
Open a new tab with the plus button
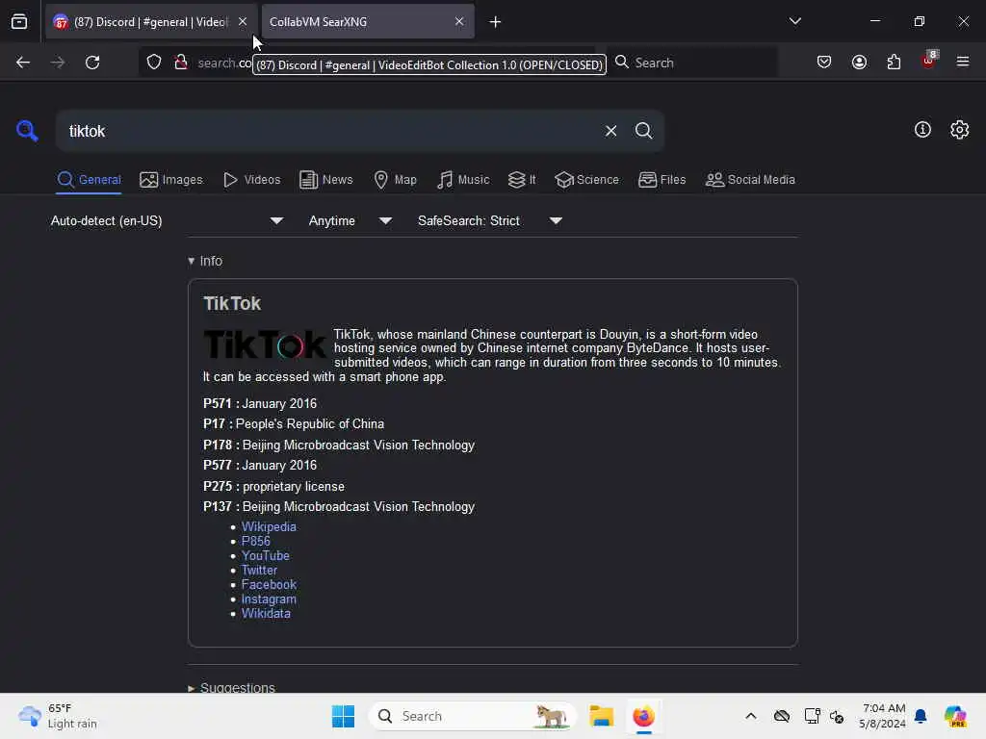coord(496,22)
